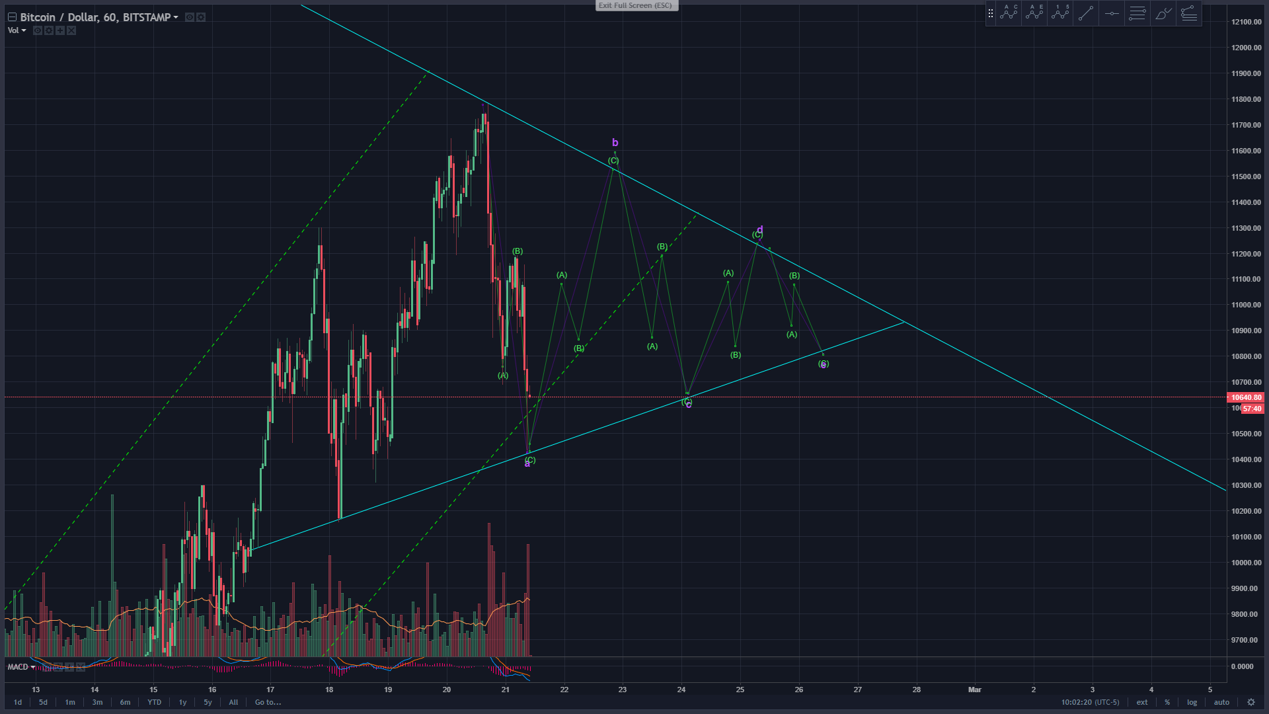Select the brush drawing tool
The height and width of the screenshot is (714, 1269).
pos(1163,13)
